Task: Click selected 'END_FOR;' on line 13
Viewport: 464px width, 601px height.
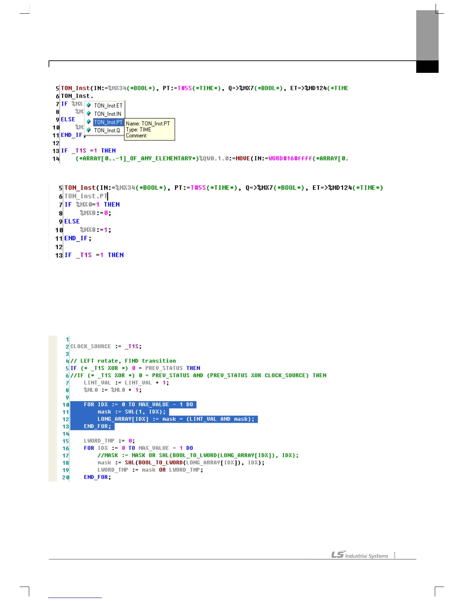Action: pyautogui.click(x=92, y=426)
